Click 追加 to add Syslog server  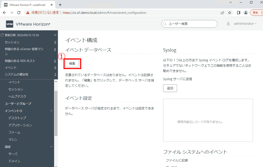point(170,88)
